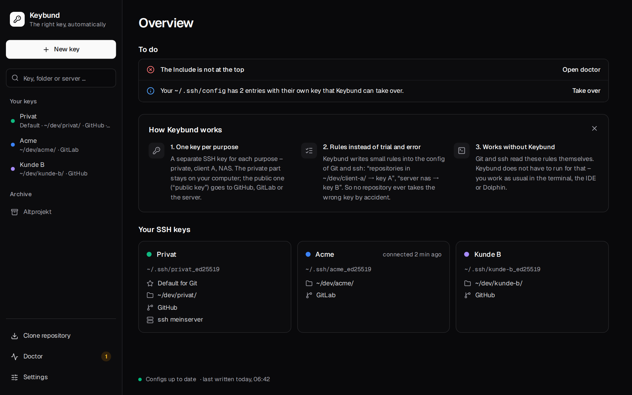The width and height of the screenshot is (632, 395).
Task: Select Kunde B key in sidebar
Action: pos(61,169)
